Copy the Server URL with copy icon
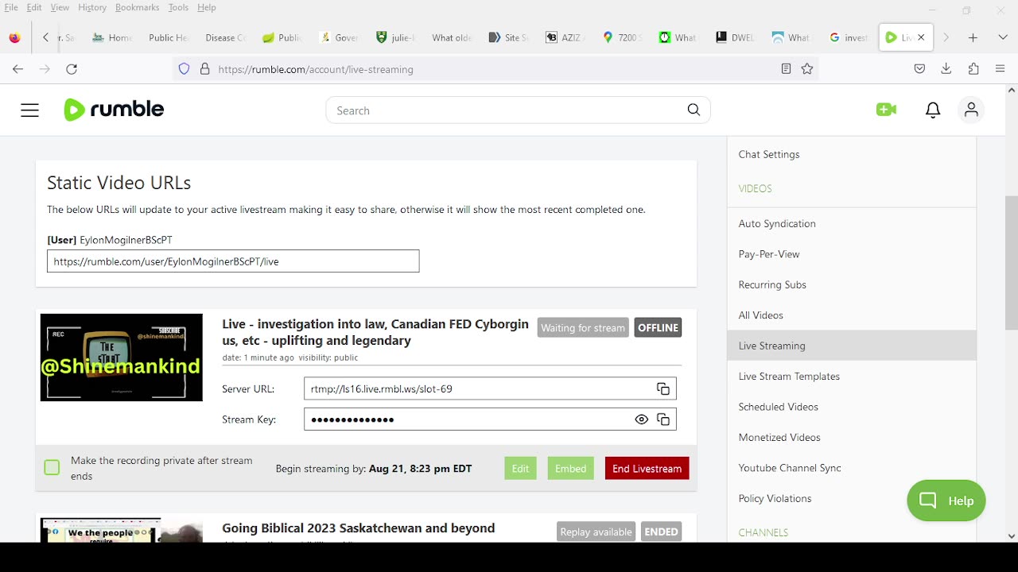The image size is (1018, 572). (x=663, y=388)
